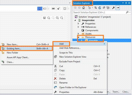Toggle the highlighted portrait device icon in designer toolbar
Viewport: 132px width, 95px height.
(40, 9)
